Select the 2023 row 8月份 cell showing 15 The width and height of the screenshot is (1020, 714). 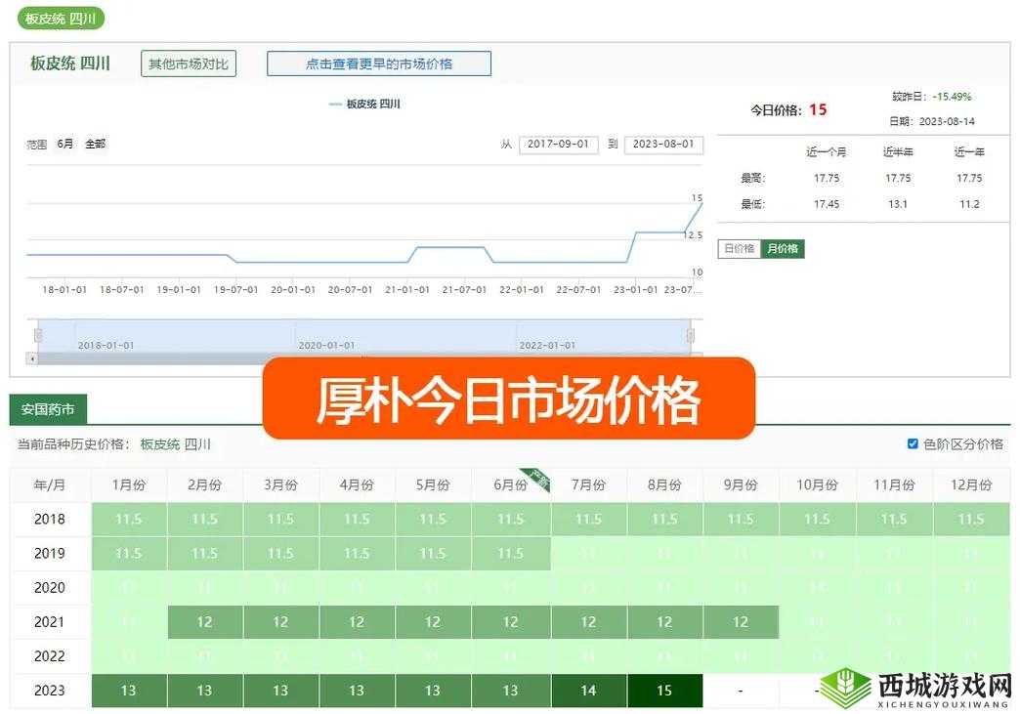tap(664, 691)
